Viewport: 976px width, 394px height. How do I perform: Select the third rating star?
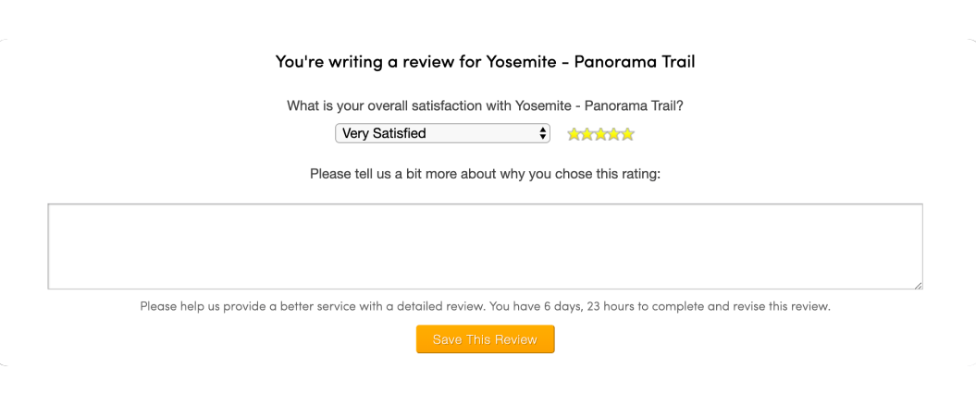(600, 134)
